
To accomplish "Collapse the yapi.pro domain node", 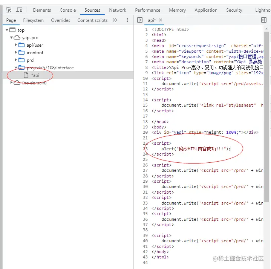I will pos(11,37).
